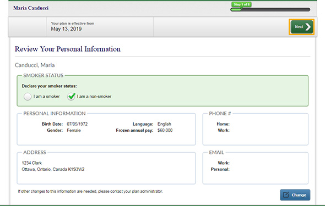The width and height of the screenshot is (325, 206).
Task: Click the Change button
Action: pyautogui.click(x=295, y=195)
